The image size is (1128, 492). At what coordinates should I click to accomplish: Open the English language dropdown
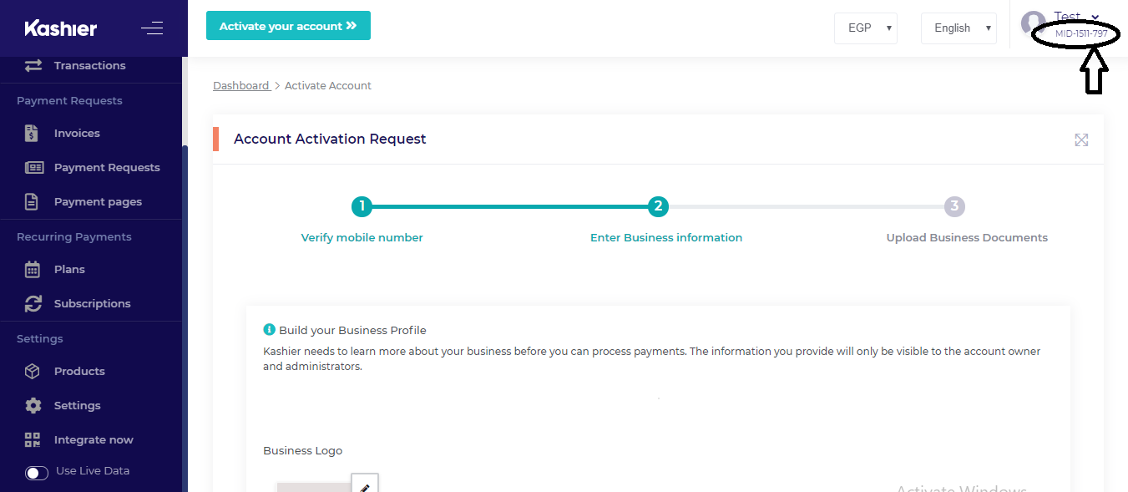coord(959,28)
